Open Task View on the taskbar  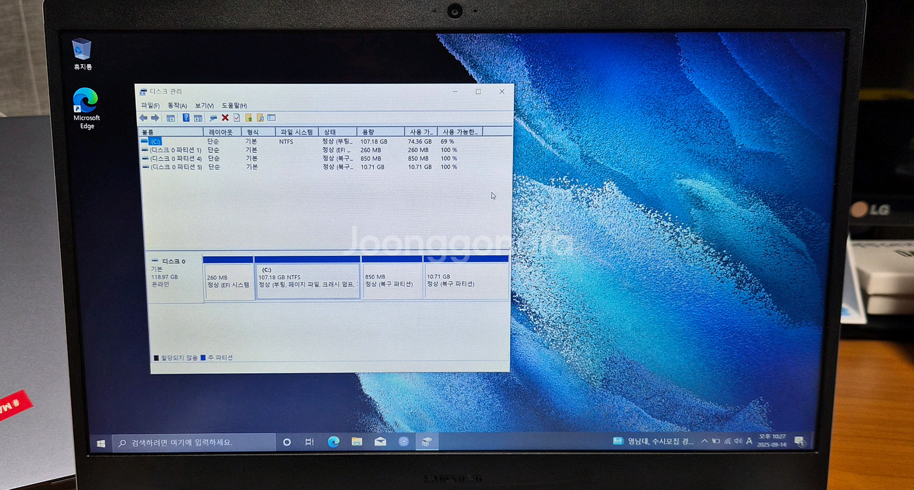coord(310,442)
